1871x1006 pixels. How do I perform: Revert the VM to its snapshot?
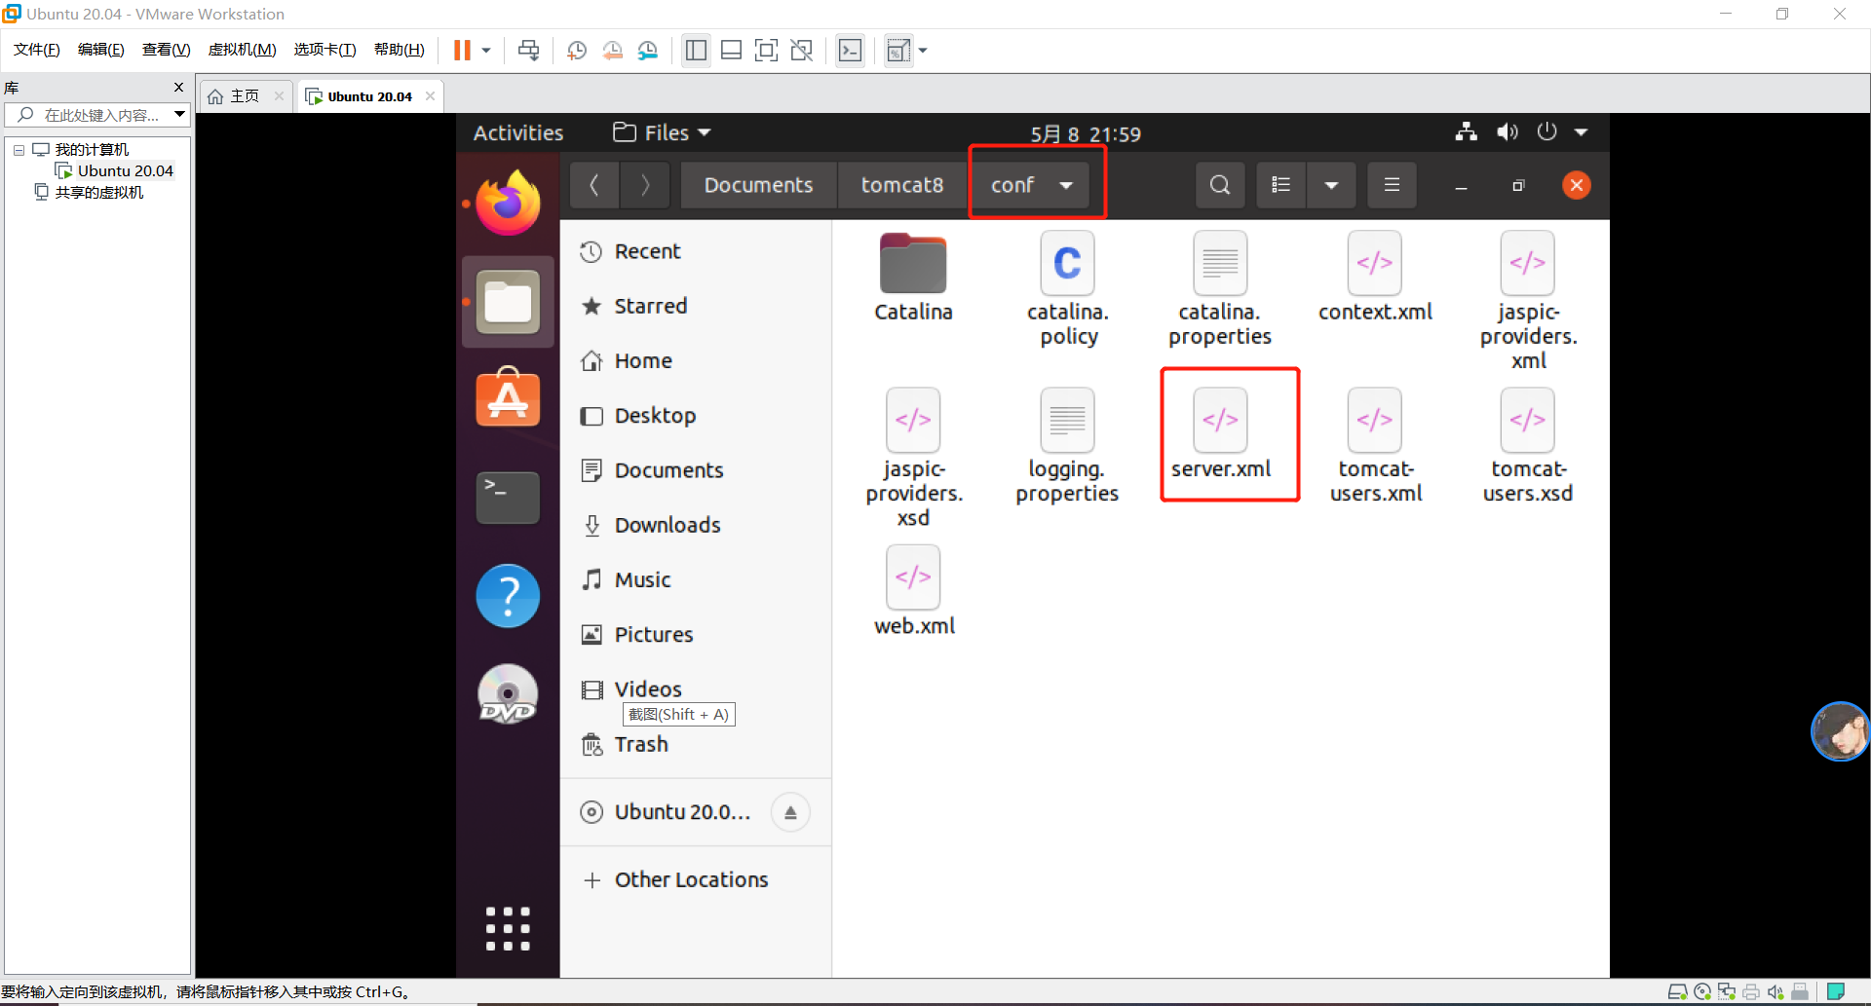coord(613,50)
